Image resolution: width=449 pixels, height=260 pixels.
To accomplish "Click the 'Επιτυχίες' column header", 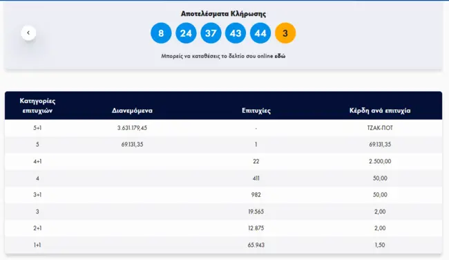I will coord(256,111).
